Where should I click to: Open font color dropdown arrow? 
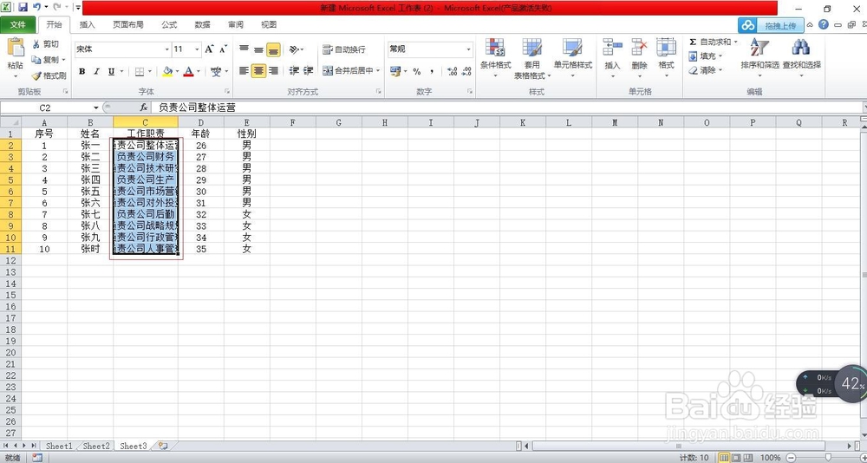point(198,71)
